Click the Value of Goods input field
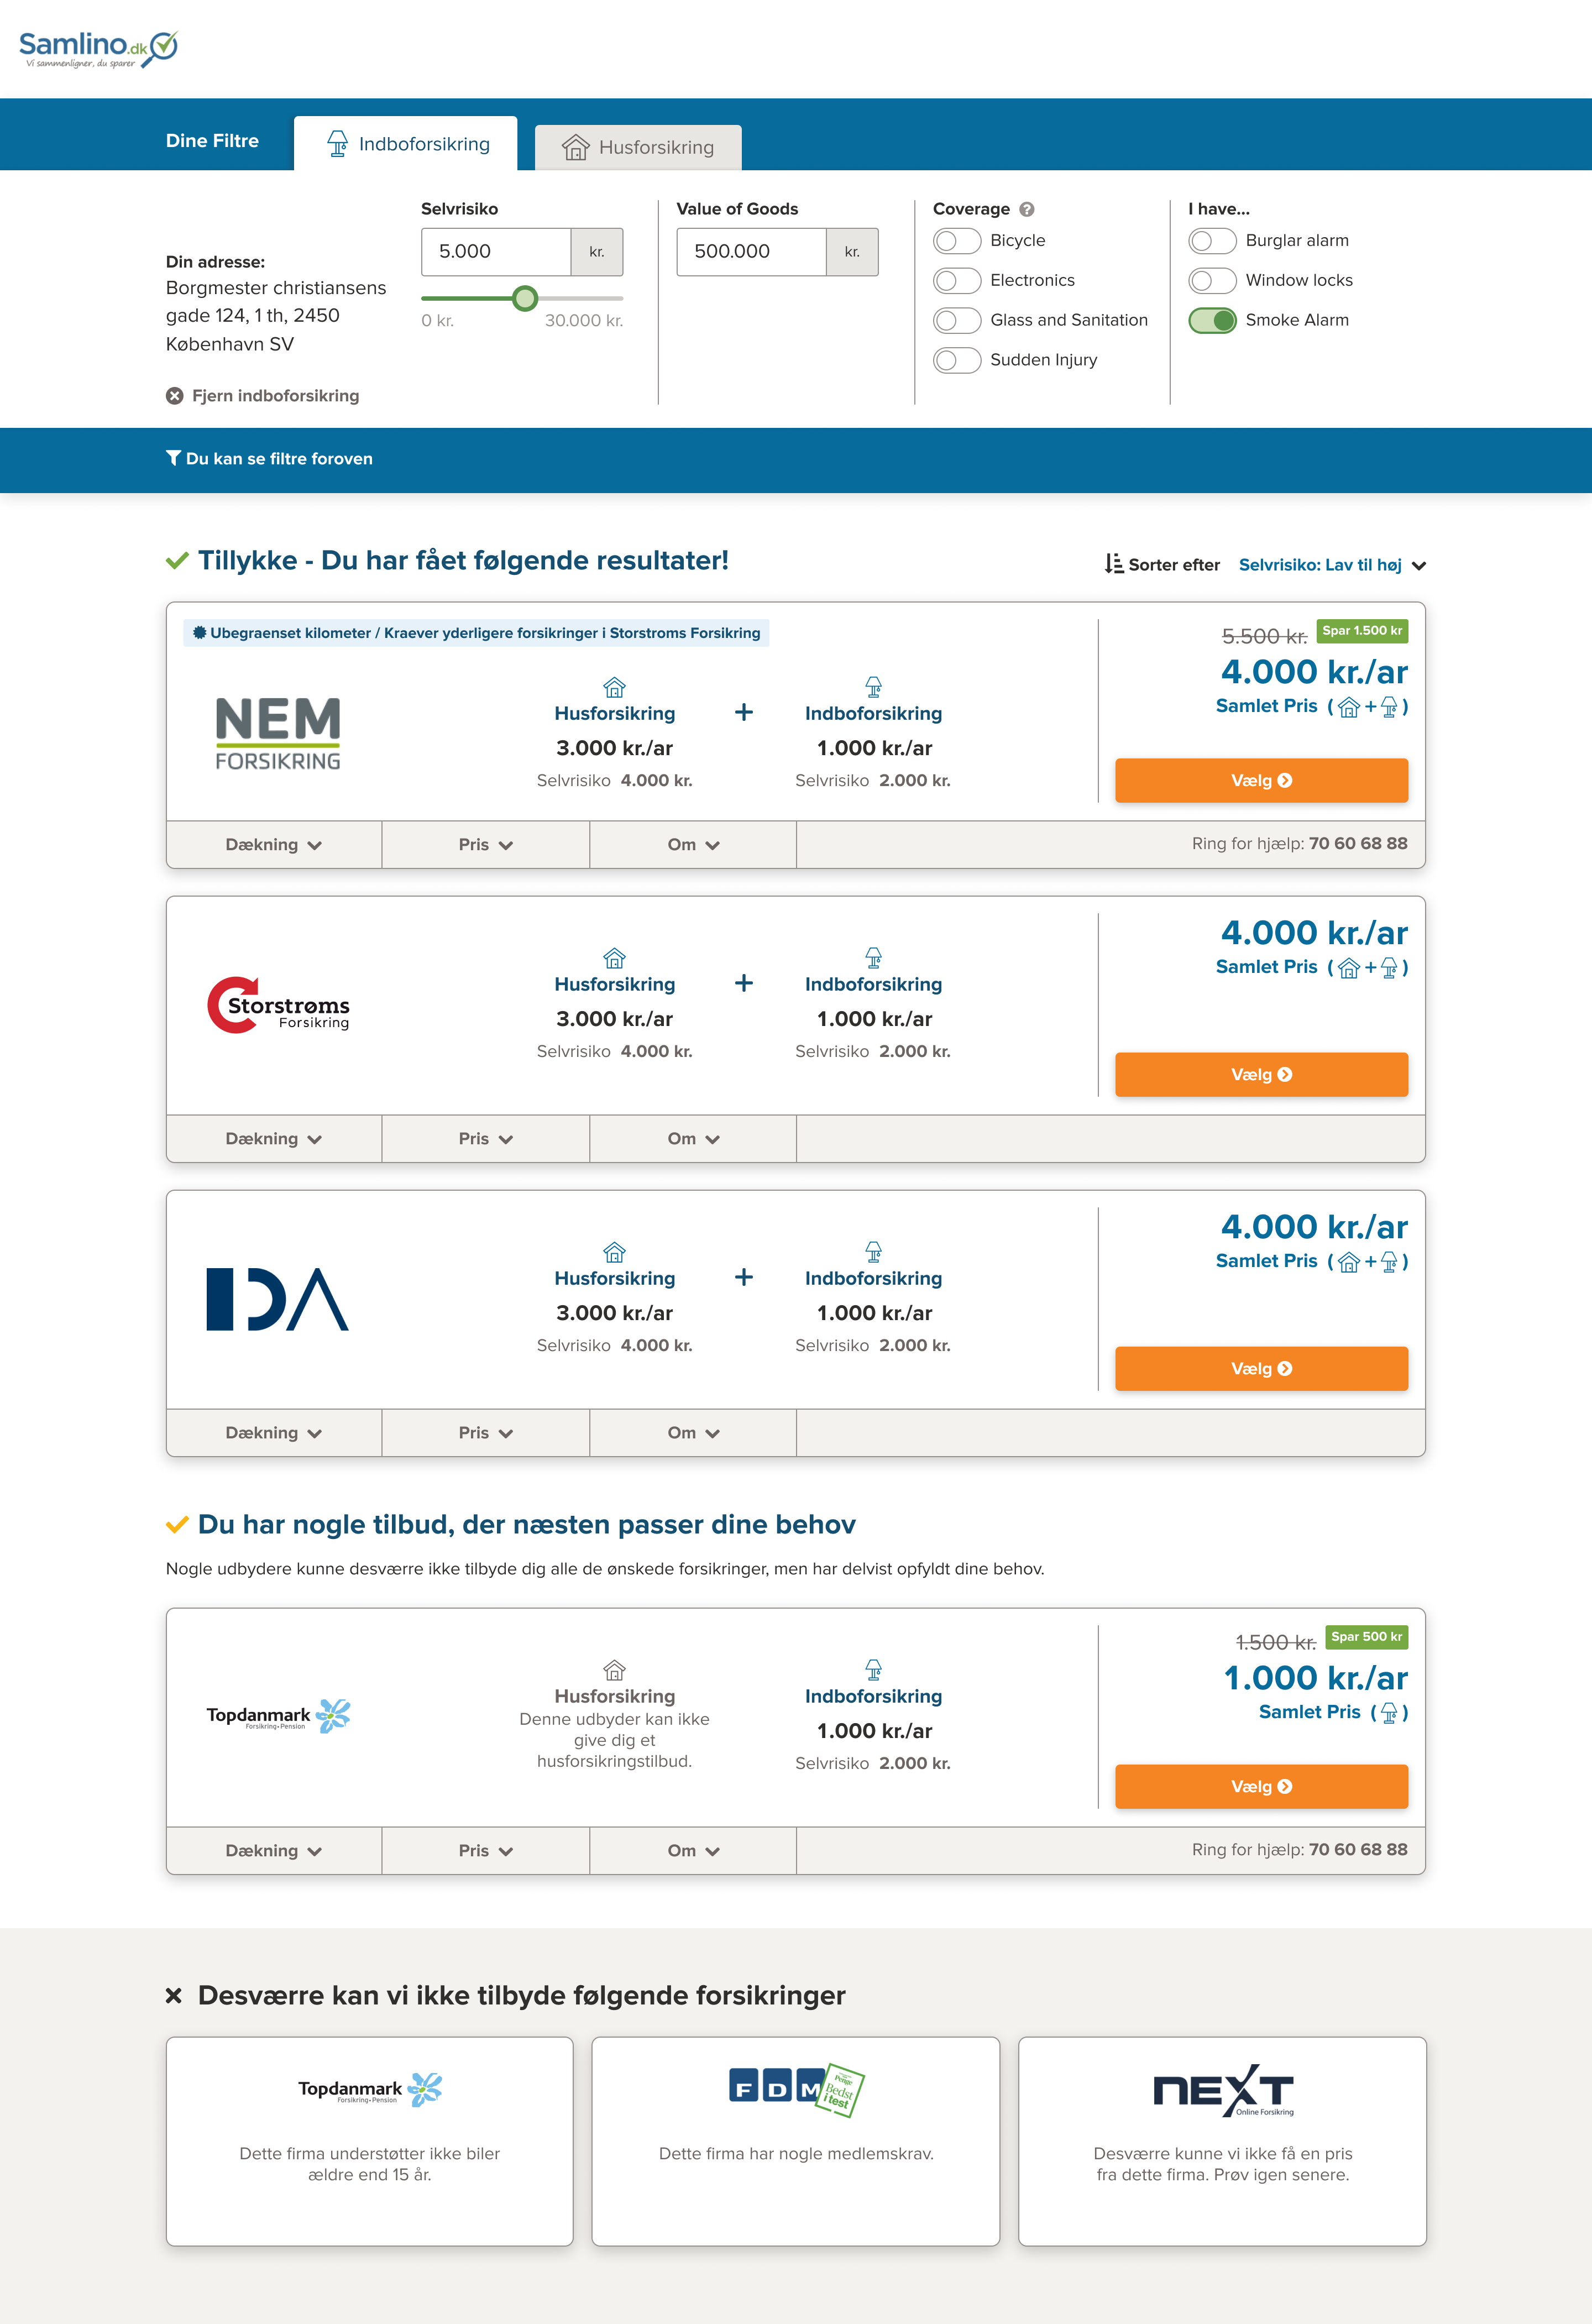This screenshot has height=2324, width=1592. tap(751, 252)
